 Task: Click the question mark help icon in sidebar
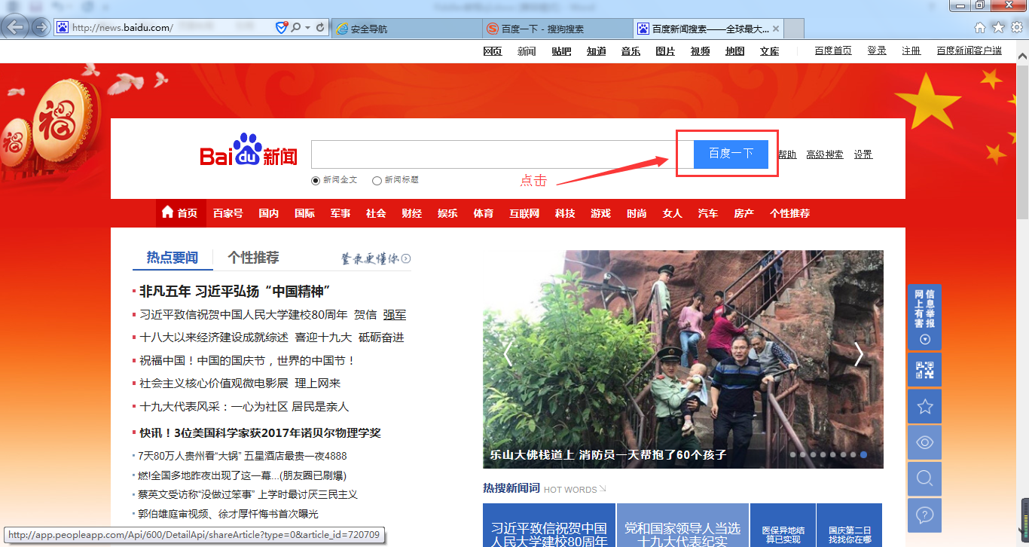point(924,515)
